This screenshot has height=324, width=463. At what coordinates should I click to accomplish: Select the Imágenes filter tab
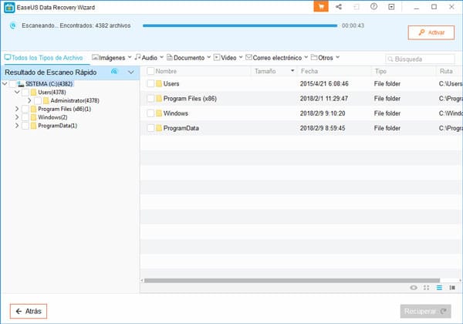pyautogui.click(x=108, y=58)
